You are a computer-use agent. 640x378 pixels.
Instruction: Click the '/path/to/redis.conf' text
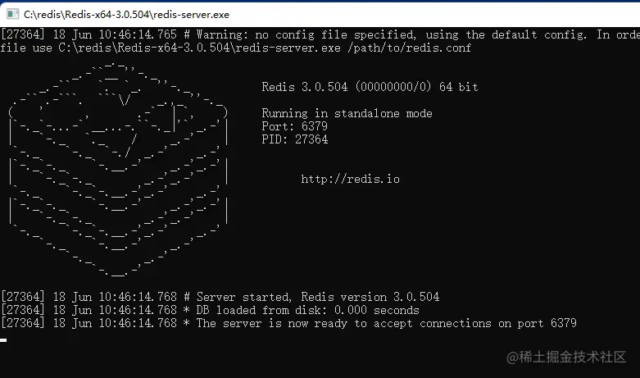[x=410, y=48]
